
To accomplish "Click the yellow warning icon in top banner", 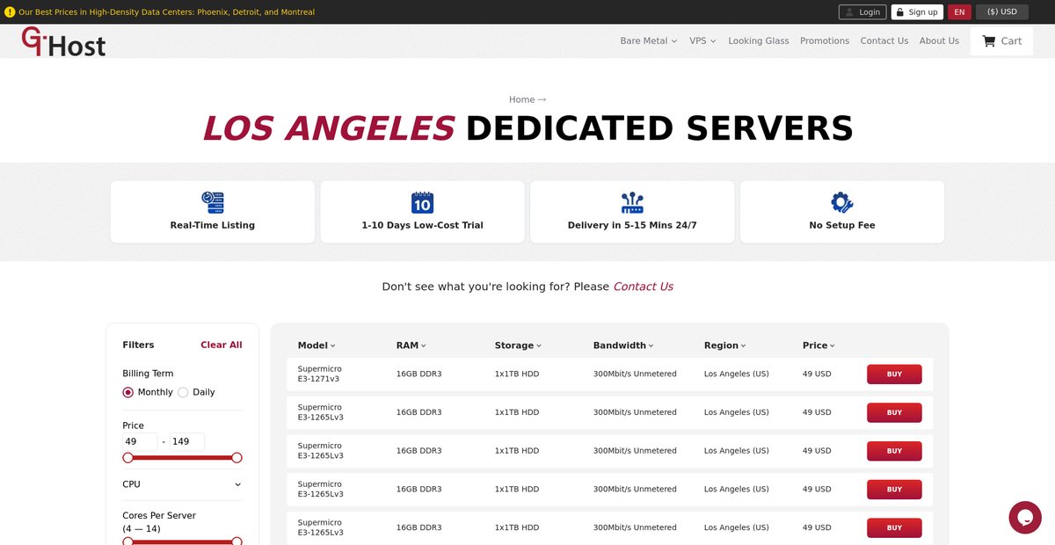I will point(10,12).
